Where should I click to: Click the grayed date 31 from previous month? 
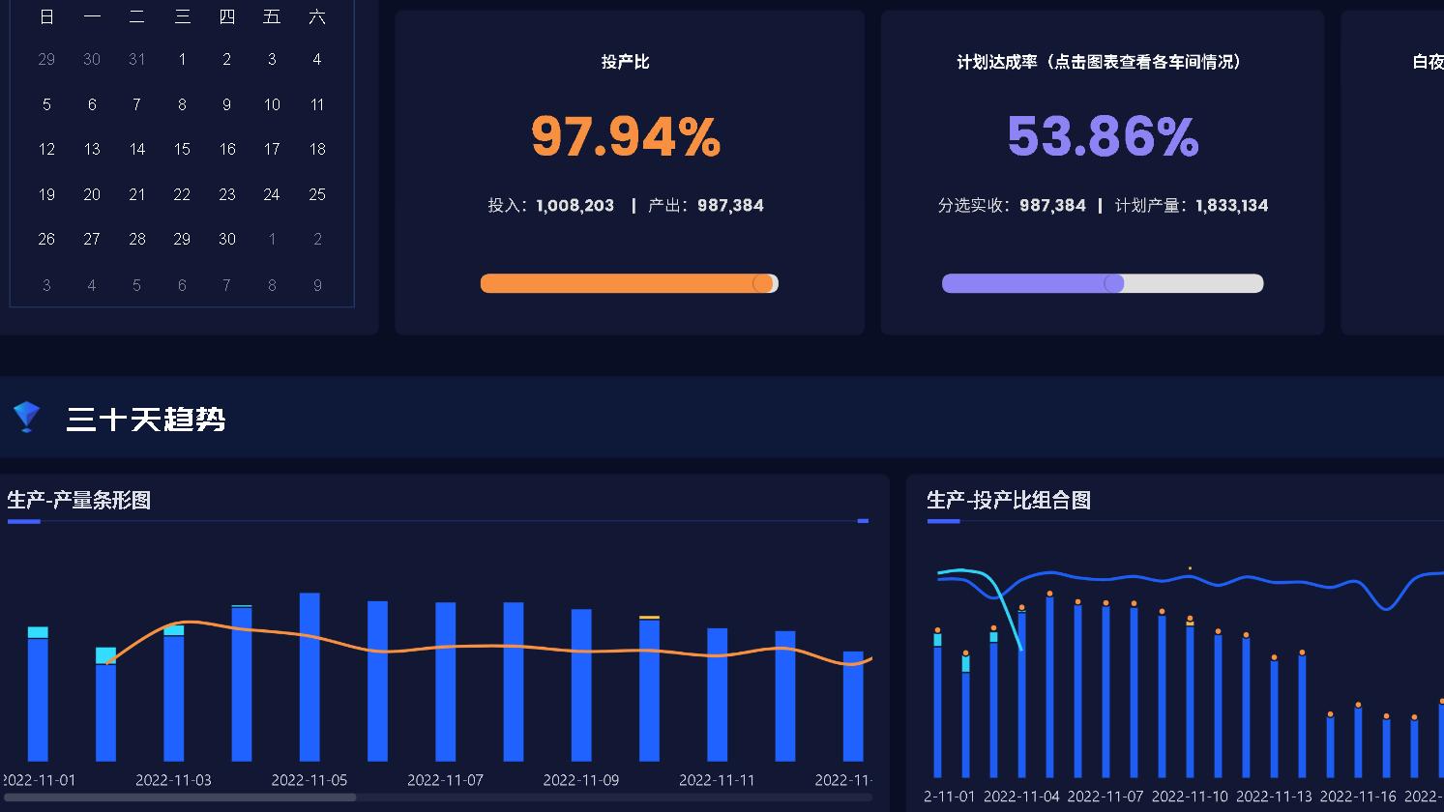[x=136, y=59]
